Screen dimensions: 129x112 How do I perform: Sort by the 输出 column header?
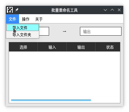point(81,47)
